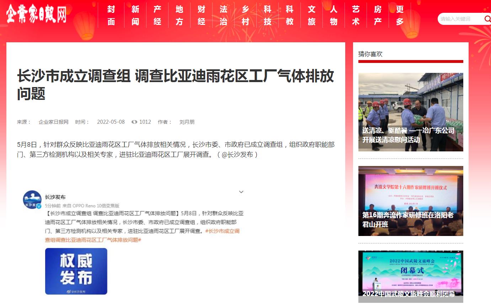Screen dimensions: 491x306
Task: Open the 2022中国武陵文旅峰会顺利闭幕 title
Action: tap(409, 294)
